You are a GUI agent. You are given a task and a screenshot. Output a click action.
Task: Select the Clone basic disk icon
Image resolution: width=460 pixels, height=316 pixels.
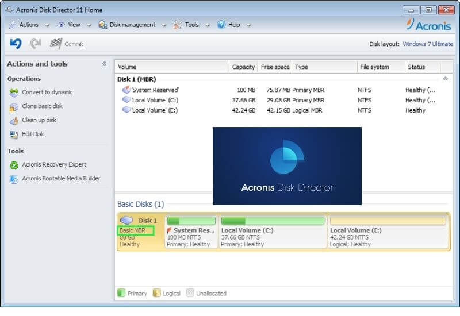point(14,107)
